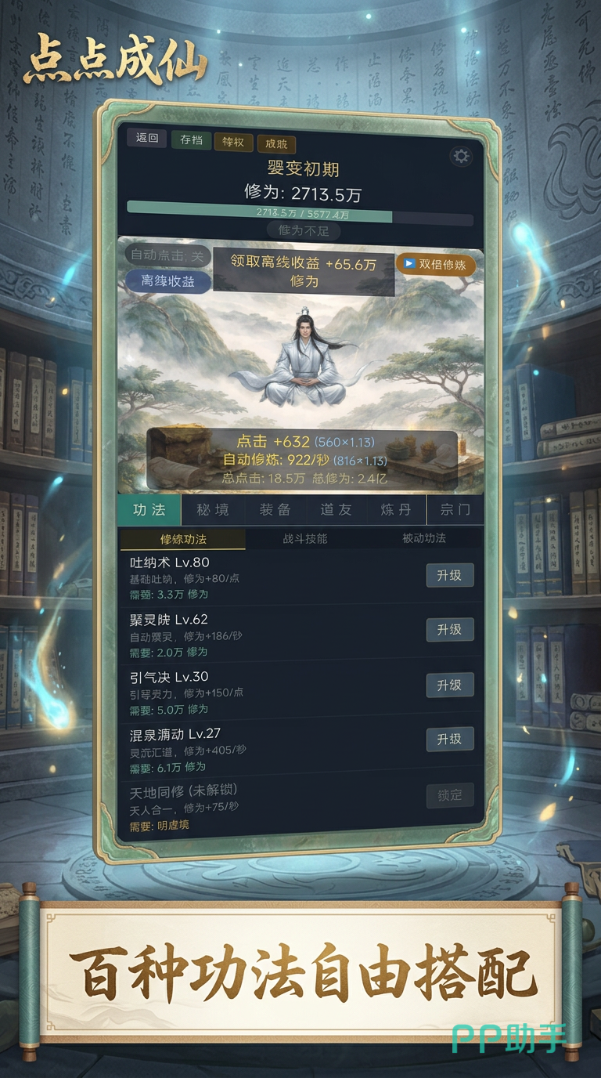This screenshot has height=1078, width=601.
Task: Tap the meditating cultivator character
Action: click(303, 360)
